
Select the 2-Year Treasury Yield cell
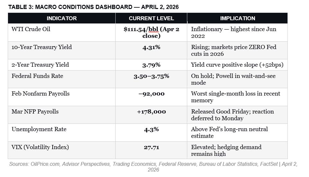pyautogui.click(x=40, y=65)
